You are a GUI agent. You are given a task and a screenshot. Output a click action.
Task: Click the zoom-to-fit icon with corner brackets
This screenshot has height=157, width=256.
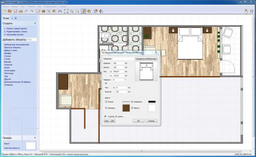point(66,11)
